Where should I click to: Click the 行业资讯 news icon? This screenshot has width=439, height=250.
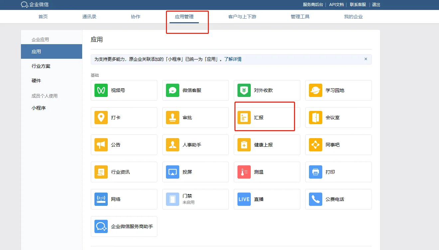[x=101, y=172]
